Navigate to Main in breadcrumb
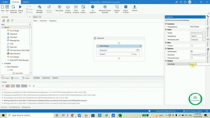This screenshot has width=210, height=118. tap(35, 21)
